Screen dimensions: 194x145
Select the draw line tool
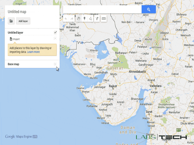point(91,19)
